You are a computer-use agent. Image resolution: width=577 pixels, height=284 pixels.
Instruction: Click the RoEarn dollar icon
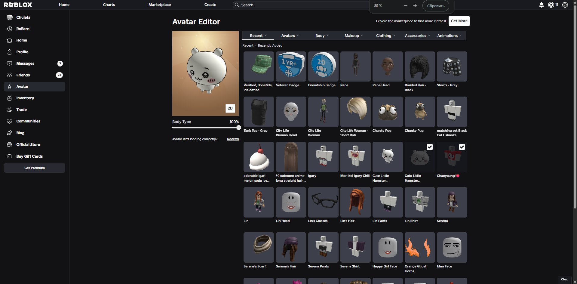pyautogui.click(x=10, y=29)
